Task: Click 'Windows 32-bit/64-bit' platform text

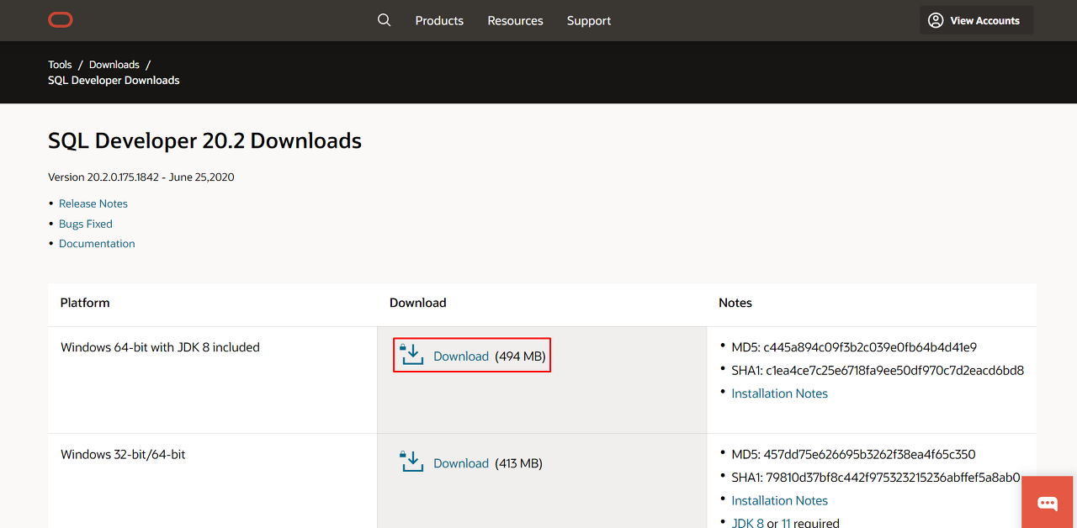Action: pyautogui.click(x=123, y=454)
